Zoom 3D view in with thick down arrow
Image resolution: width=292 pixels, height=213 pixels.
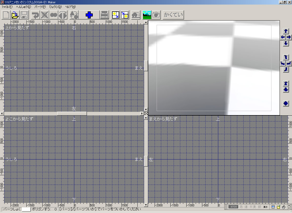point(286,90)
